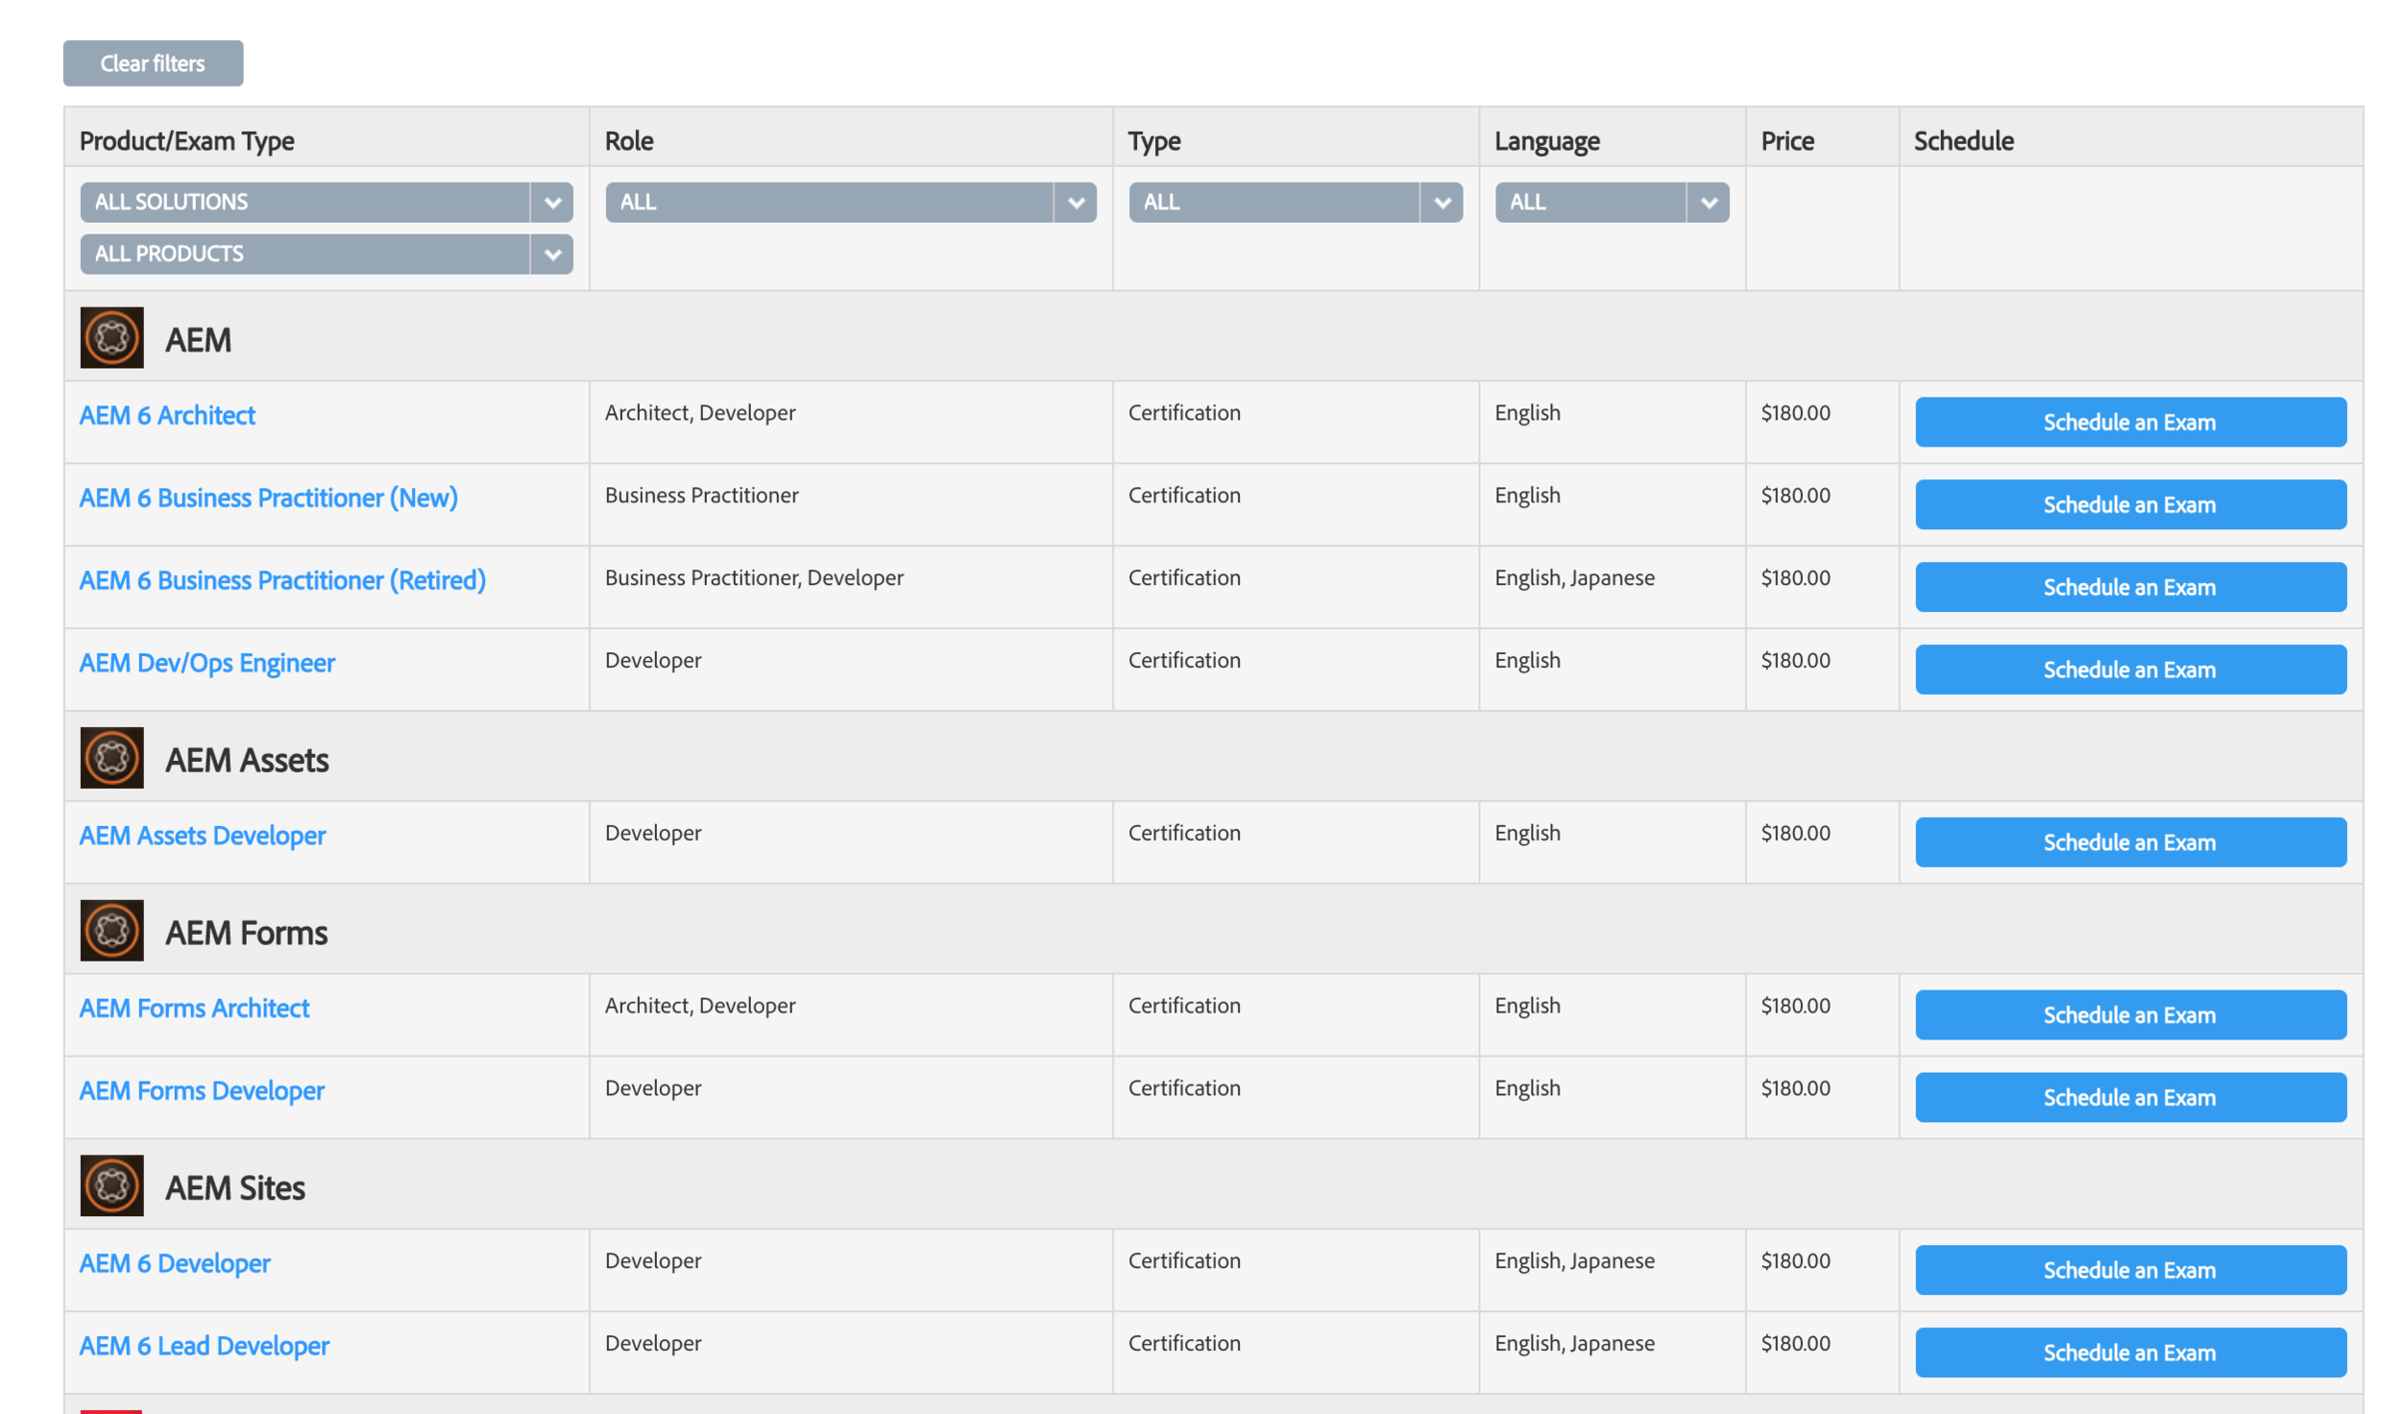Expand the Language filter dropdown
The width and height of the screenshot is (2401, 1414).
pos(1612,202)
